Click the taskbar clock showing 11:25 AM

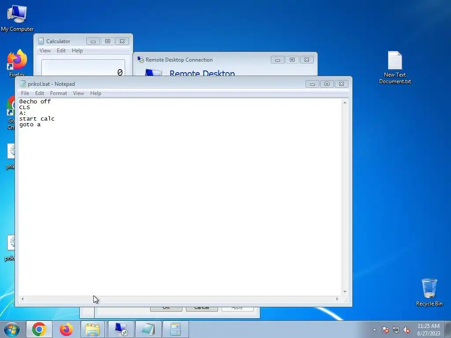429,330
